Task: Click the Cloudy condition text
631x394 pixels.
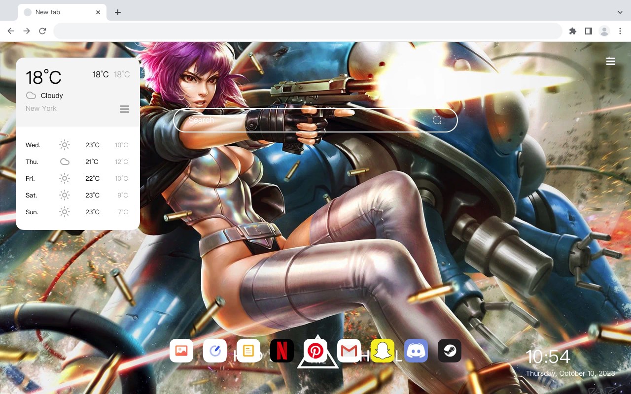Action: point(52,96)
